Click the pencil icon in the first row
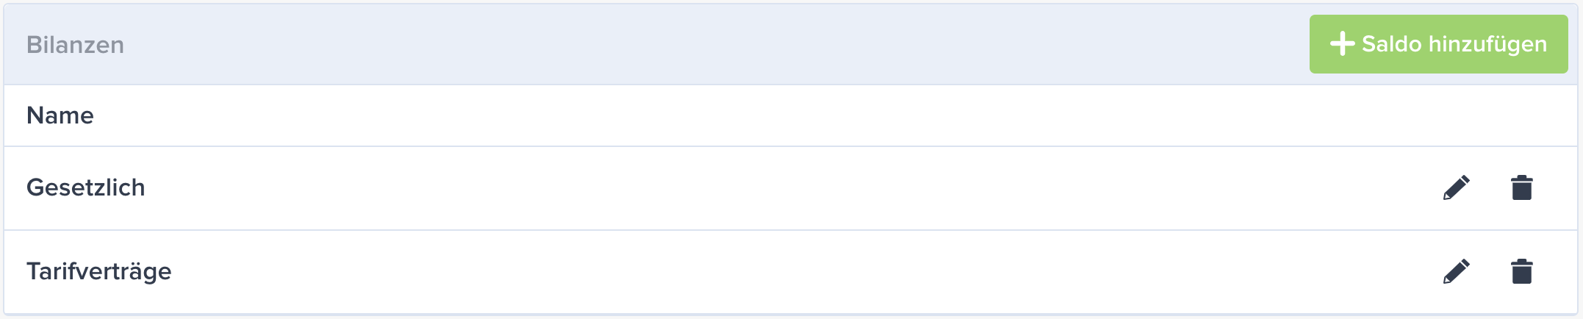Screen dimensions: 1583x319 click(x=1456, y=187)
